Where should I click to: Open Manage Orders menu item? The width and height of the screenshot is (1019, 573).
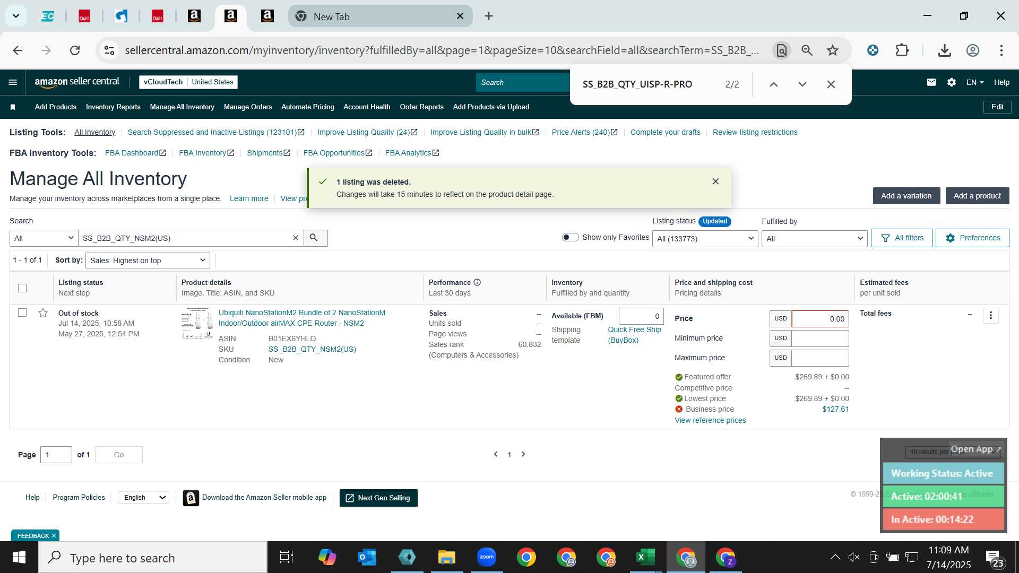click(x=248, y=107)
